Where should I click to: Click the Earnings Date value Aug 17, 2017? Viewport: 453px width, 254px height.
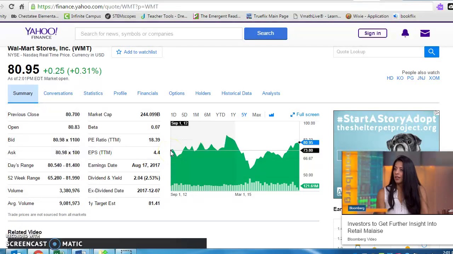click(x=146, y=165)
